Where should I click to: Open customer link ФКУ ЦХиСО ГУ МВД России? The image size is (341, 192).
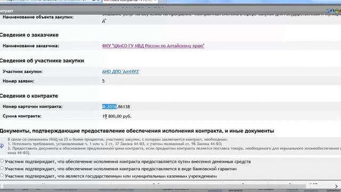pyautogui.click(x=153, y=46)
